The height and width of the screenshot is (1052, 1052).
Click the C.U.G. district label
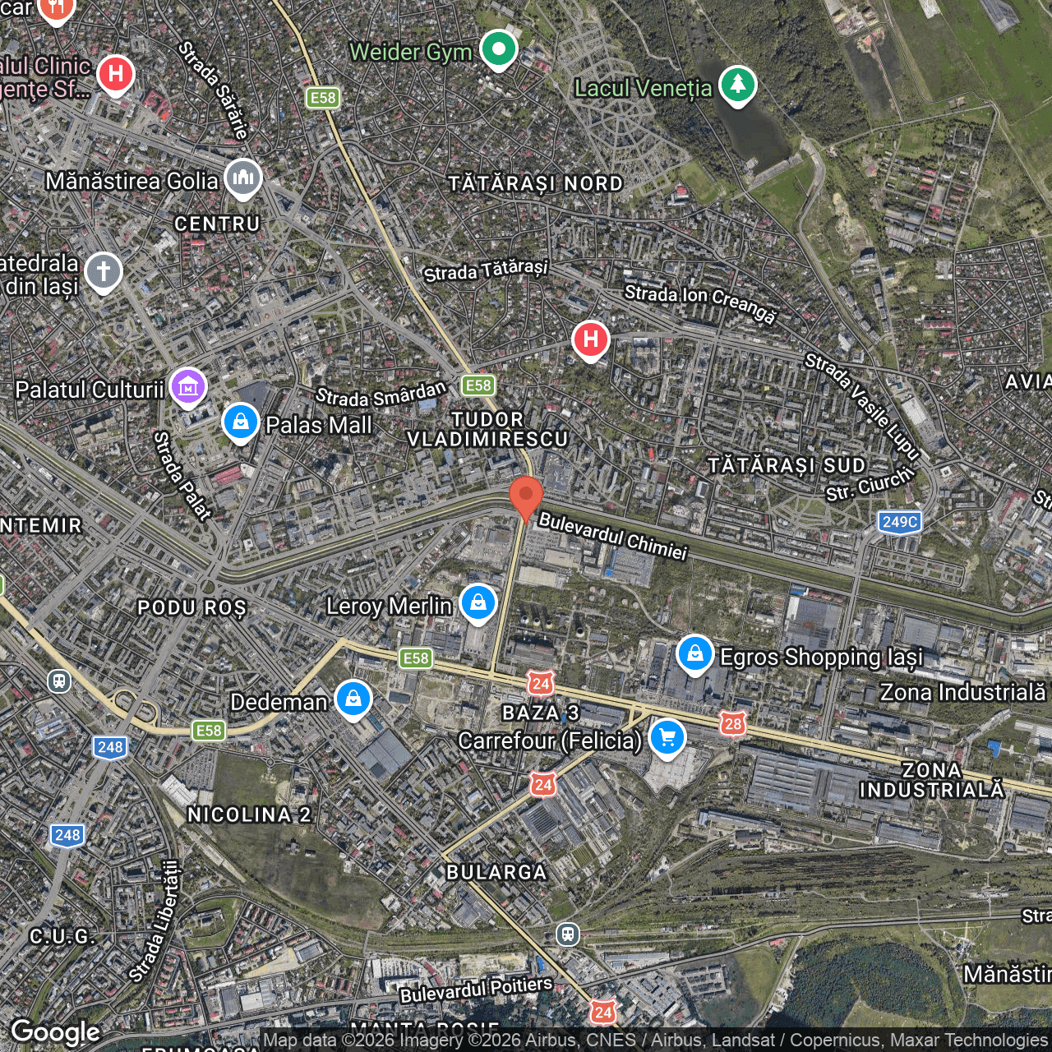pos(62,936)
